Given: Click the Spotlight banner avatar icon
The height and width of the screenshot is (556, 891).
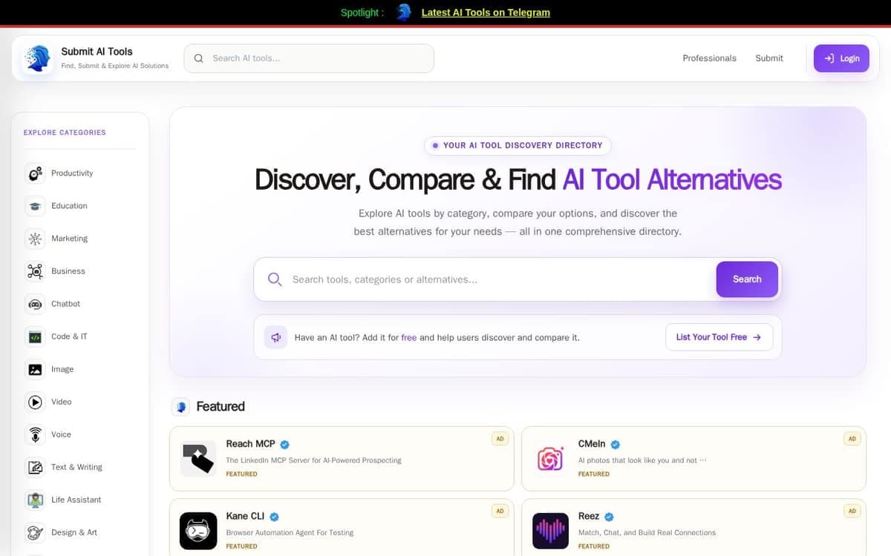Looking at the screenshot, I should [404, 12].
